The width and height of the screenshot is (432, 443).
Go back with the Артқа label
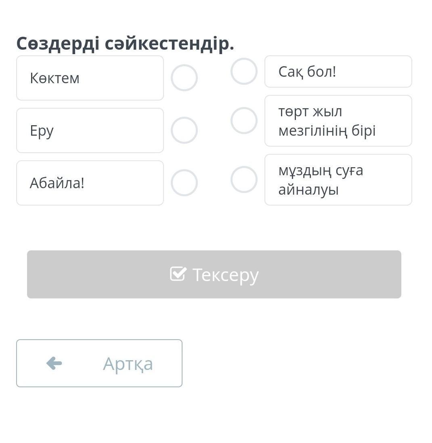[x=128, y=363]
